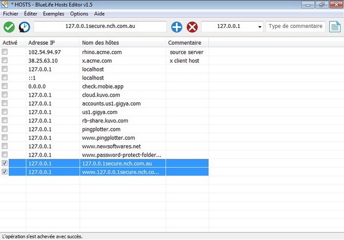Sort by Adresse IP column header
The width and height of the screenshot is (344, 240).
(x=53, y=43)
